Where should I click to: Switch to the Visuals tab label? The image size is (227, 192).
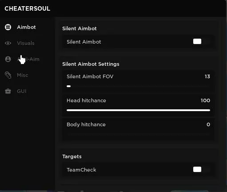[x=26, y=43]
